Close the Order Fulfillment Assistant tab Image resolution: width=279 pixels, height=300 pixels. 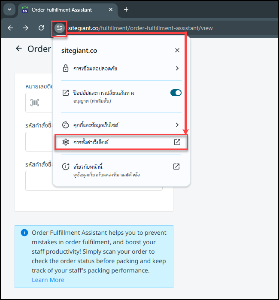tap(111, 9)
